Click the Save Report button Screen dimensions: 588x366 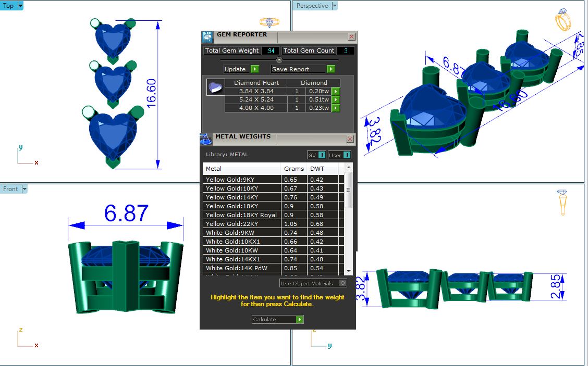302,69
